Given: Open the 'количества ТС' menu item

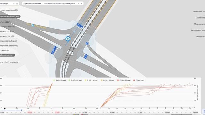Looking at the screenshot, I should [x=8, y=27].
